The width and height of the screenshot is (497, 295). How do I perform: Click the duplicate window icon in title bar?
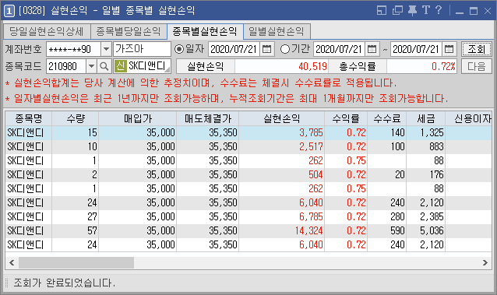pos(397,10)
